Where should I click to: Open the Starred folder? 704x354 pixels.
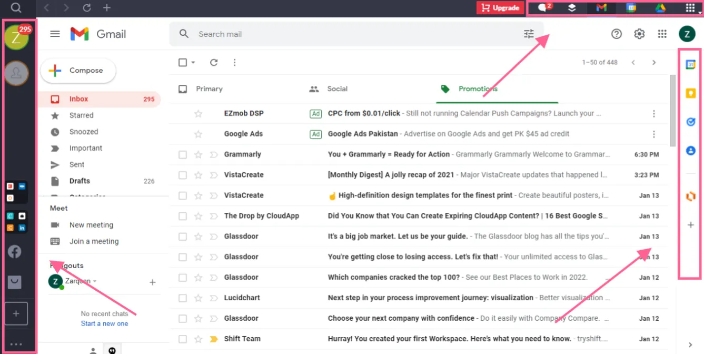pyautogui.click(x=81, y=115)
